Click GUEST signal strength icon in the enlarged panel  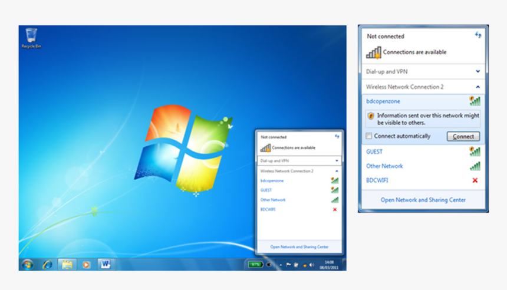[475, 151]
